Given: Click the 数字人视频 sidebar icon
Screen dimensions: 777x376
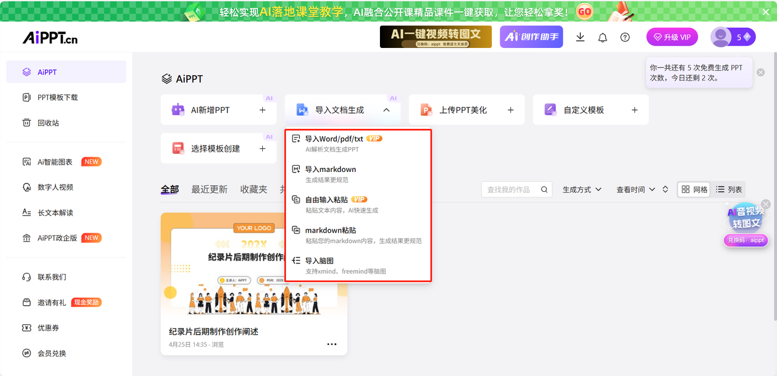Looking at the screenshot, I should pyautogui.click(x=26, y=187).
